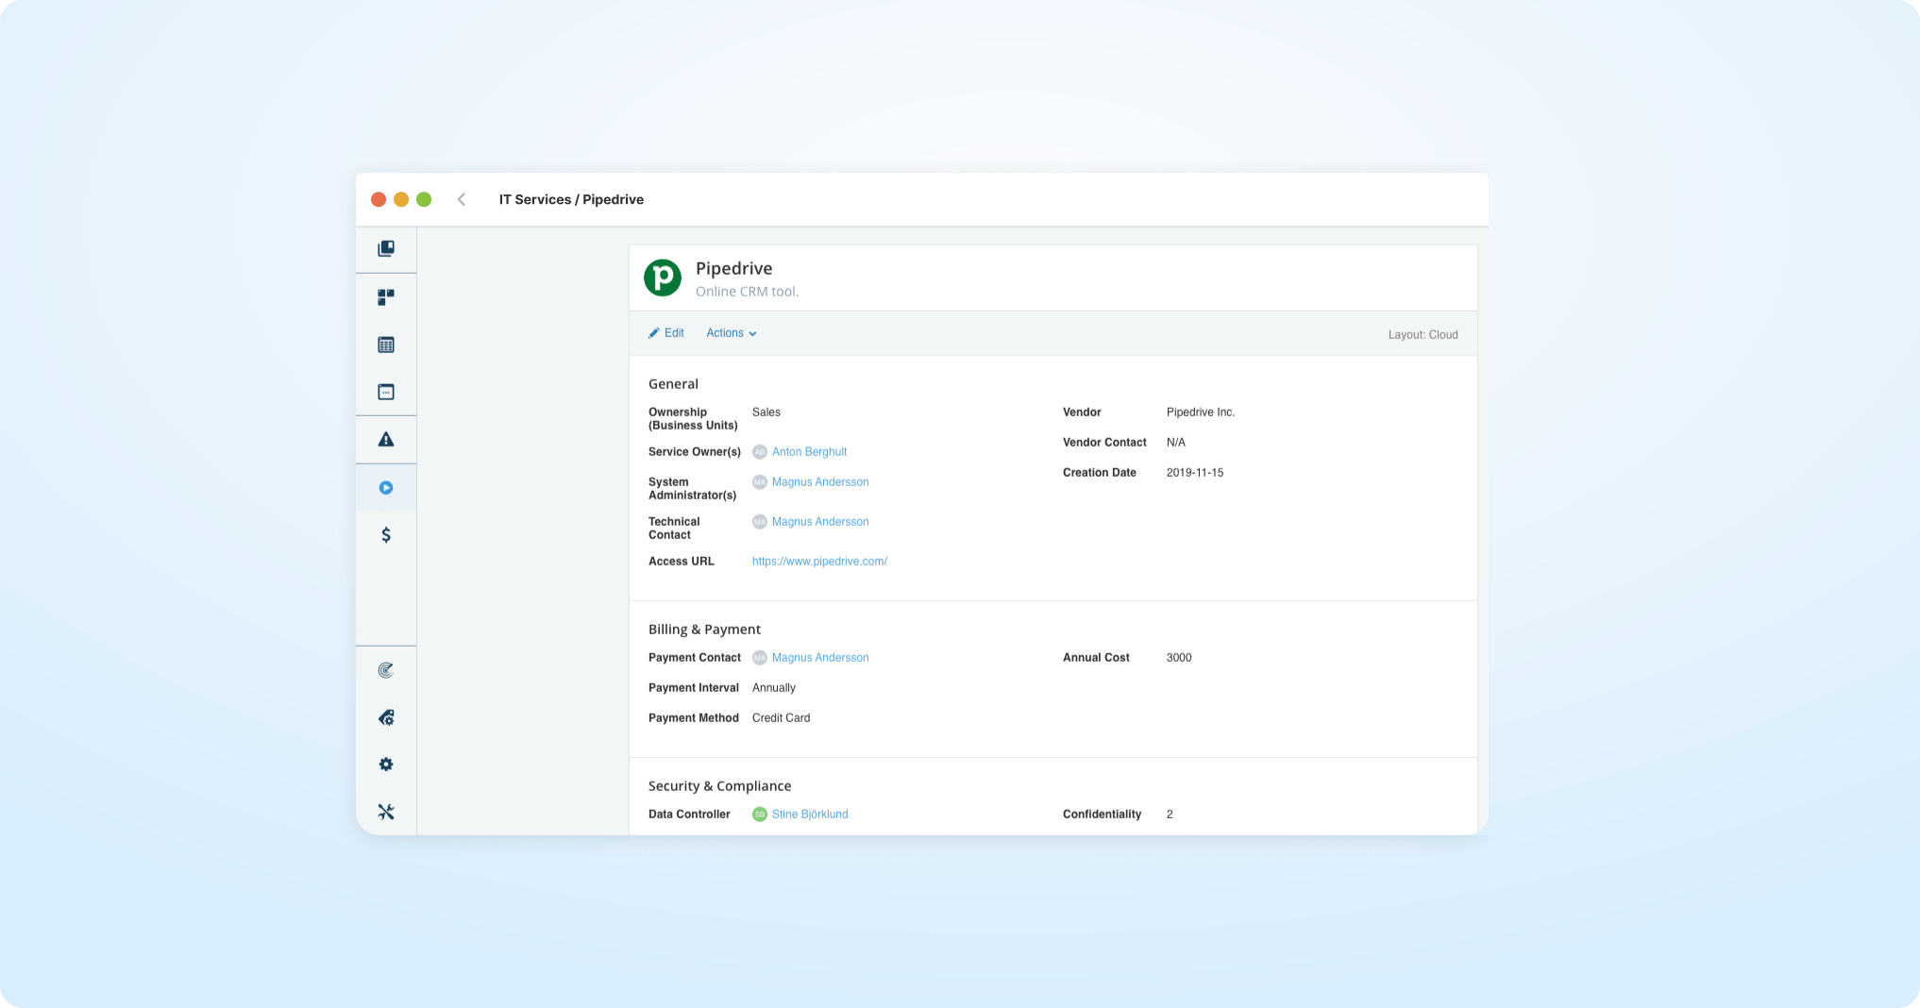Open the radar target sidebar icon
1920x1008 pixels.
tap(386, 670)
